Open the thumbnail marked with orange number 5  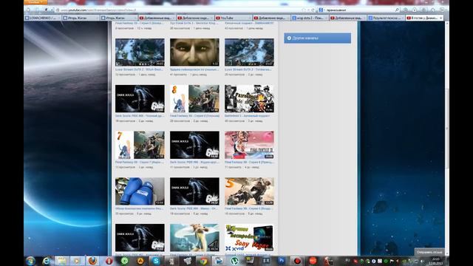tap(249, 191)
